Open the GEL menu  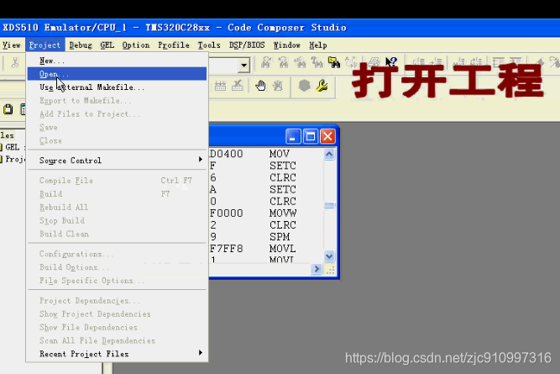[x=107, y=45]
